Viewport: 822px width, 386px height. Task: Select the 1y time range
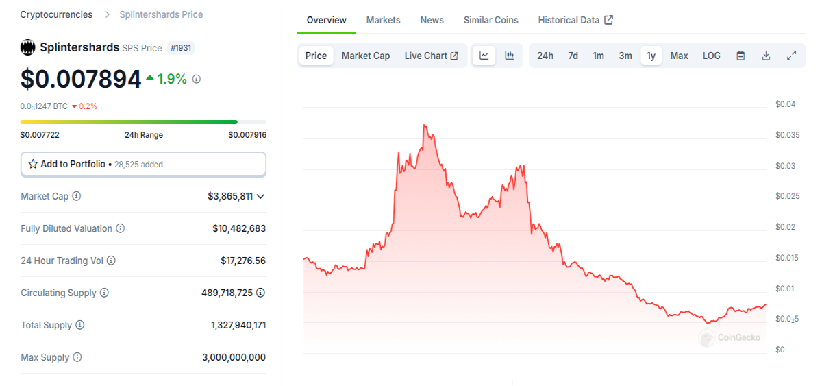(x=651, y=56)
